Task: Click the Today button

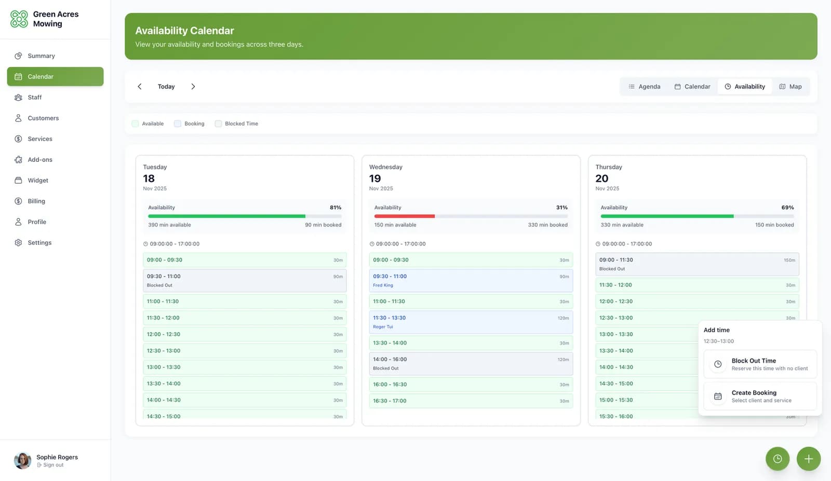Action: [x=166, y=87]
